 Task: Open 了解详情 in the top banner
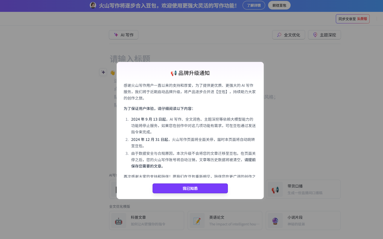coord(254,5)
